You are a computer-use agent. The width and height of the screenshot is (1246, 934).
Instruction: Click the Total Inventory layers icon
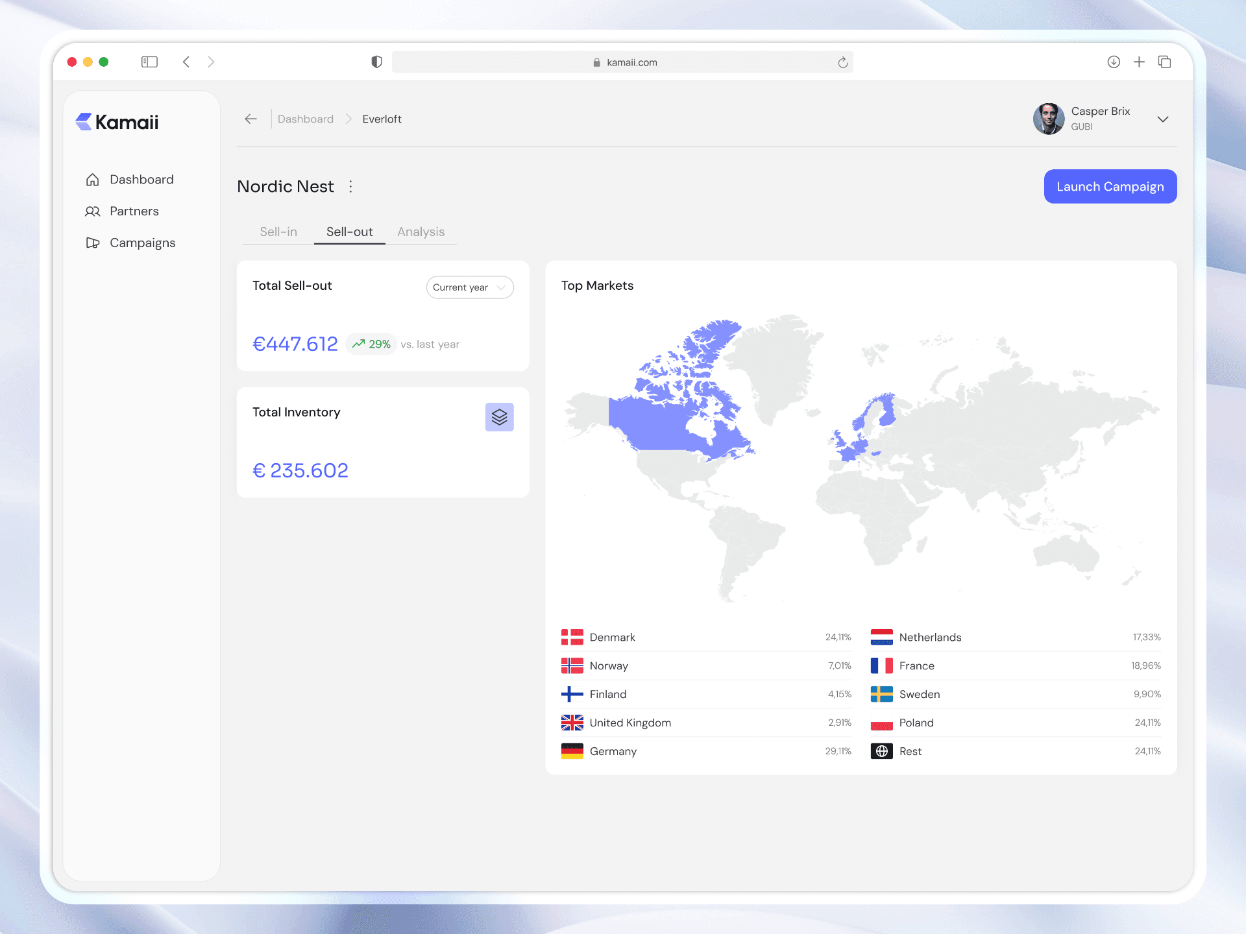[499, 417]
